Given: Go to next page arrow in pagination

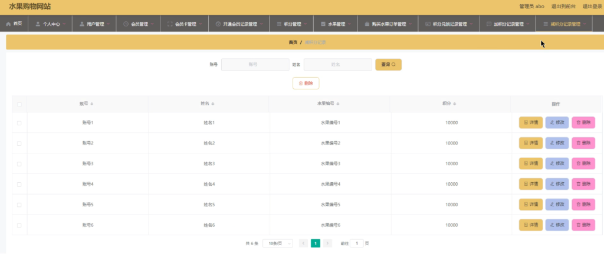Looking at the screenshot, I should [327, 243].
